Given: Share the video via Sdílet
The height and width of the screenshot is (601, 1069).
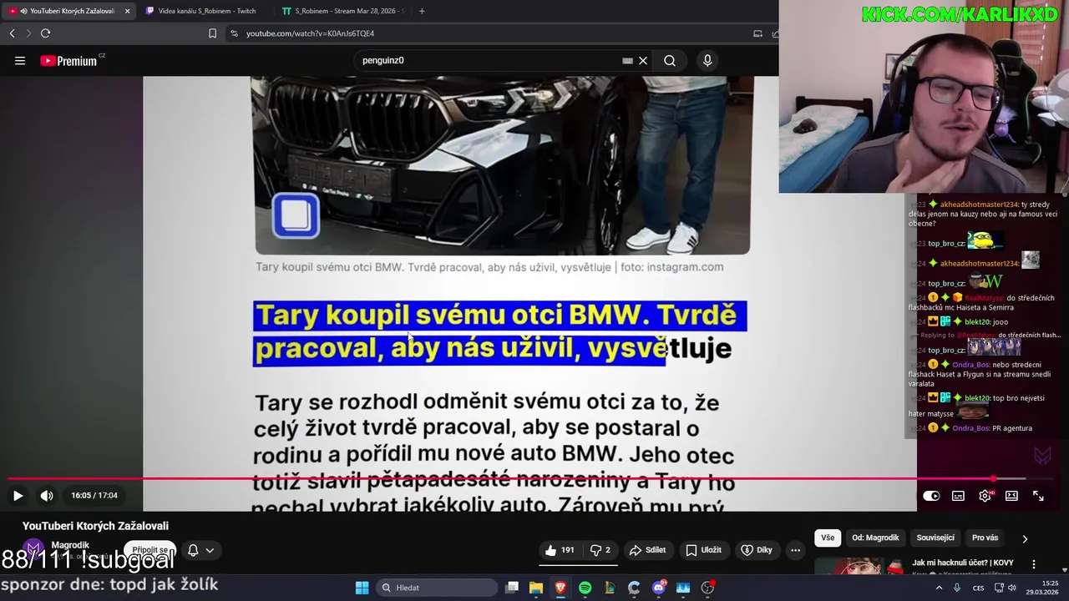Looking at the screenshot, I should point(648,550).
